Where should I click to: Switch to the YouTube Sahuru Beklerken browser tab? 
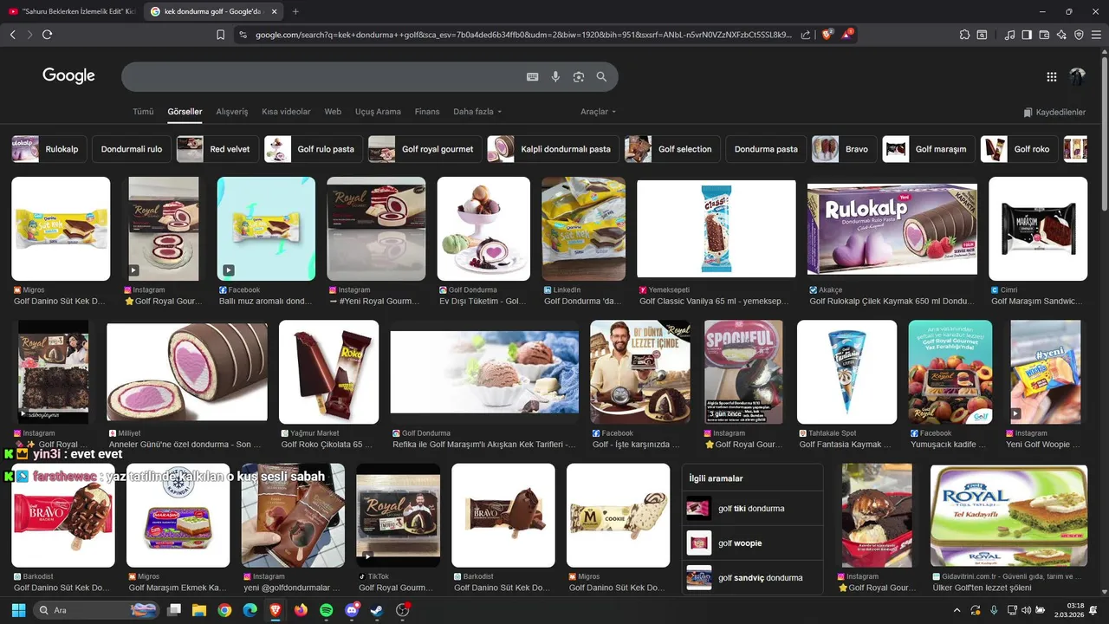coord(72,11)
